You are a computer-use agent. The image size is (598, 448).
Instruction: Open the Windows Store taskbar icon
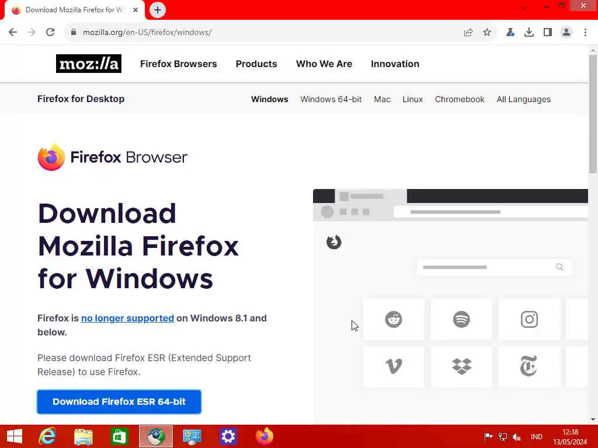point(119,436)
